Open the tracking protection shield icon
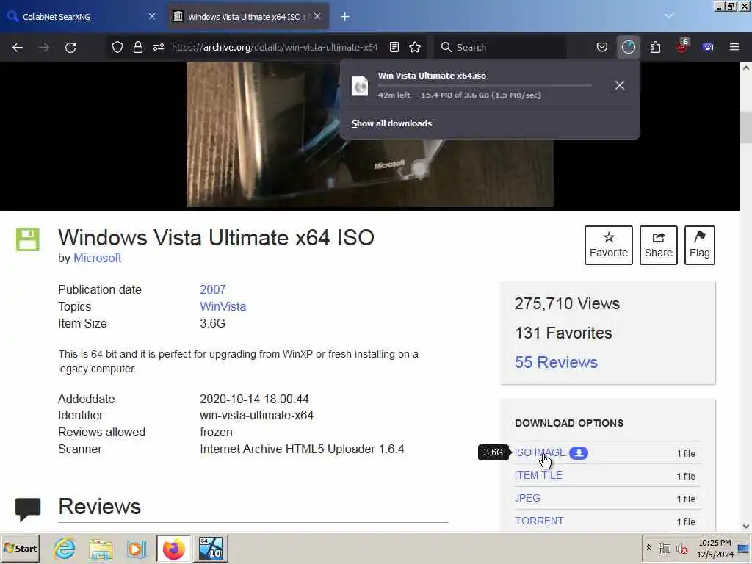Image resolution: width=752 pixels, height=564 pixels. [x=117, y=47]
